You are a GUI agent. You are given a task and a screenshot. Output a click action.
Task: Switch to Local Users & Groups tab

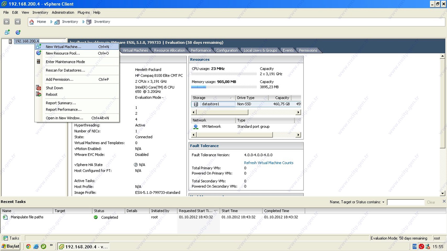click(x=260, y=50)
